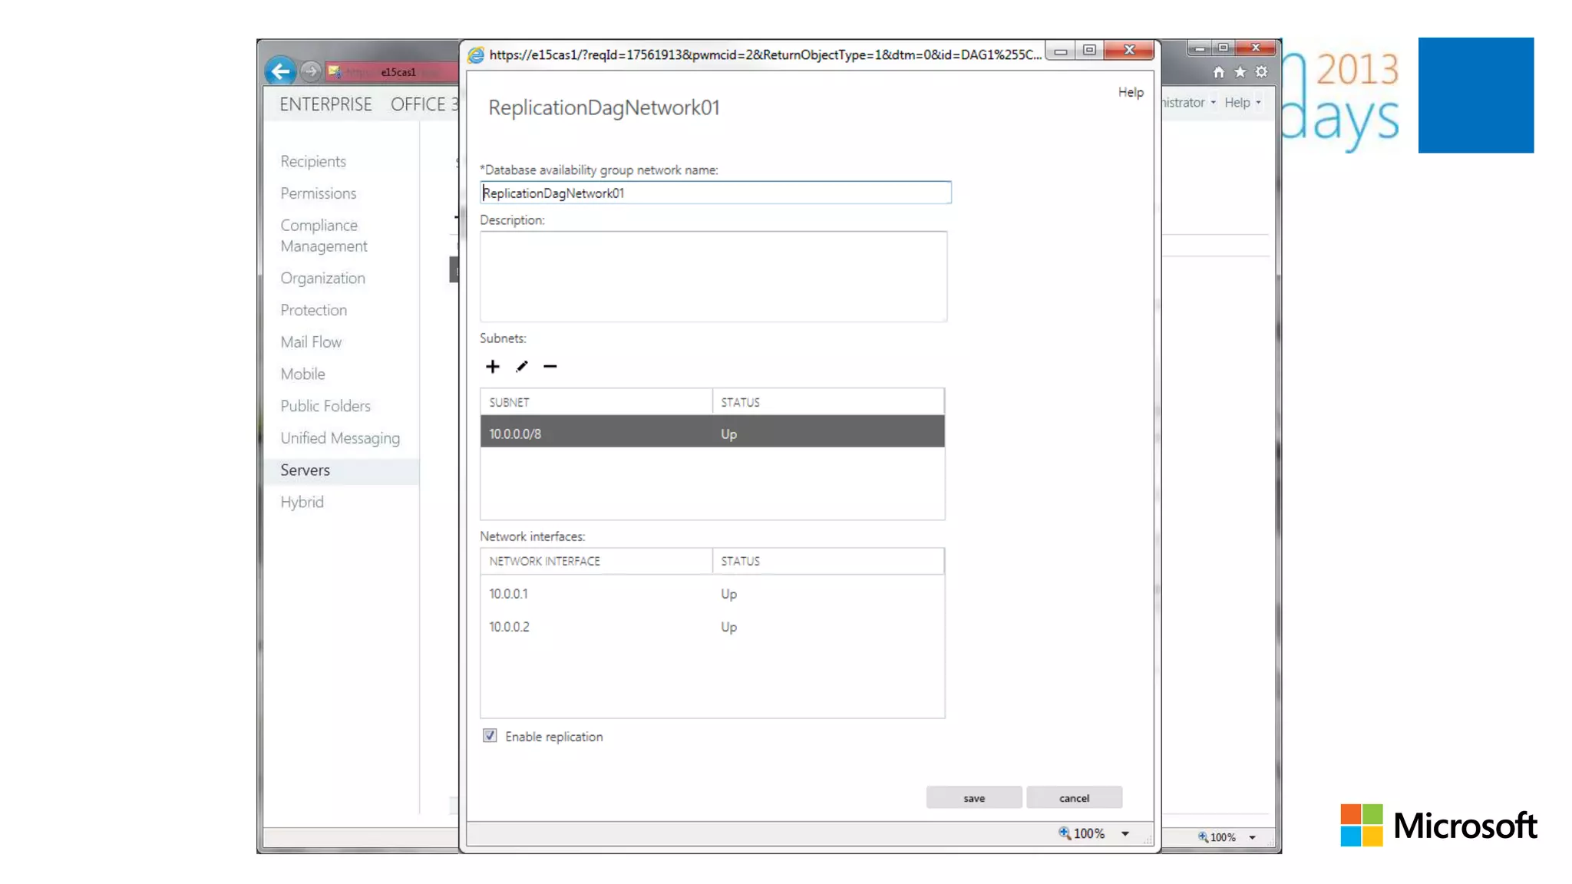Remove subnet with minus icon

pos(550,367)
